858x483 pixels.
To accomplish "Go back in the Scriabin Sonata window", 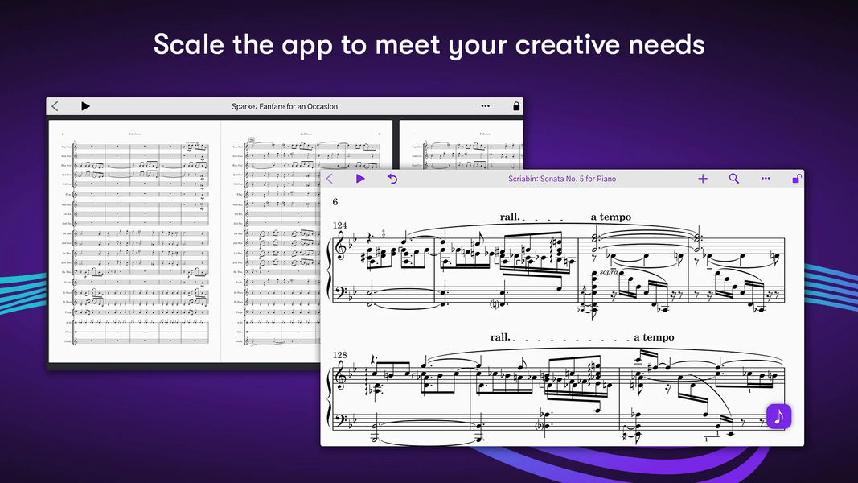I will (x=330, y=179).
